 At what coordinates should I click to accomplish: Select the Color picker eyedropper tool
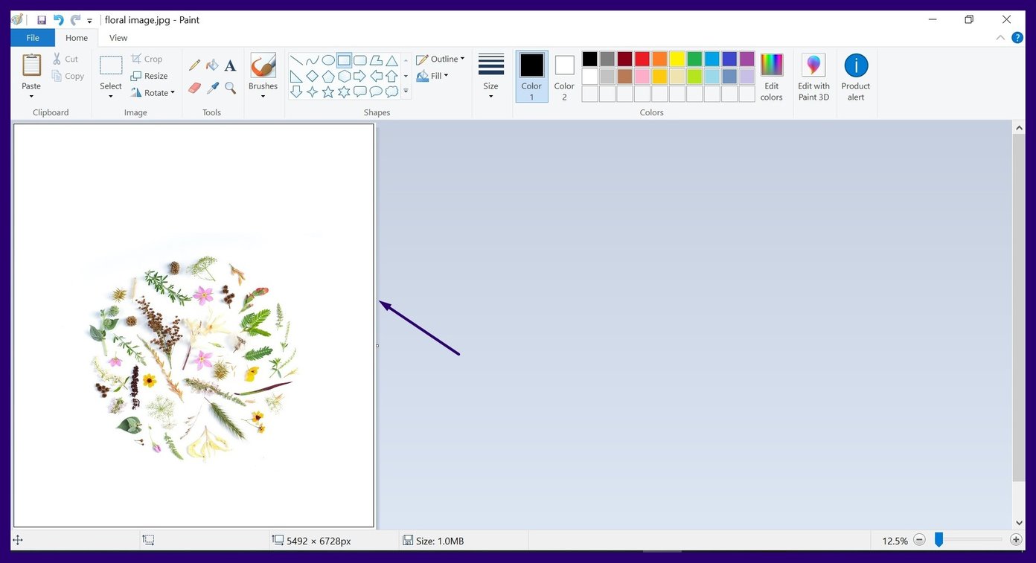coord(212,87)
